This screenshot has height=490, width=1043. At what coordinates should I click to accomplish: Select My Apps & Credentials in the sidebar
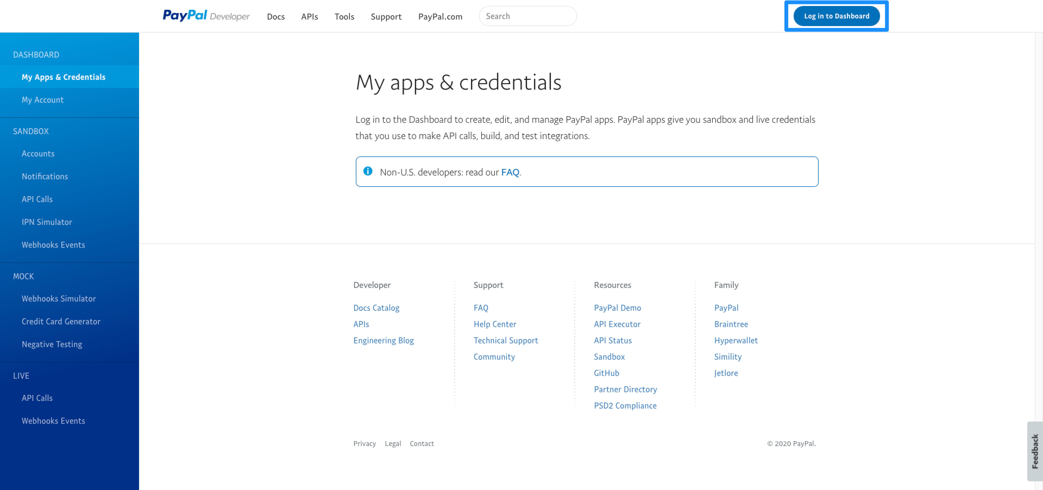click(69, 77)
